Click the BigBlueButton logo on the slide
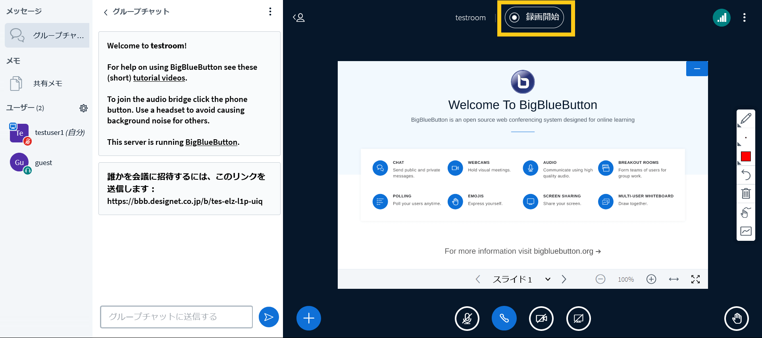 click(523, 82)
